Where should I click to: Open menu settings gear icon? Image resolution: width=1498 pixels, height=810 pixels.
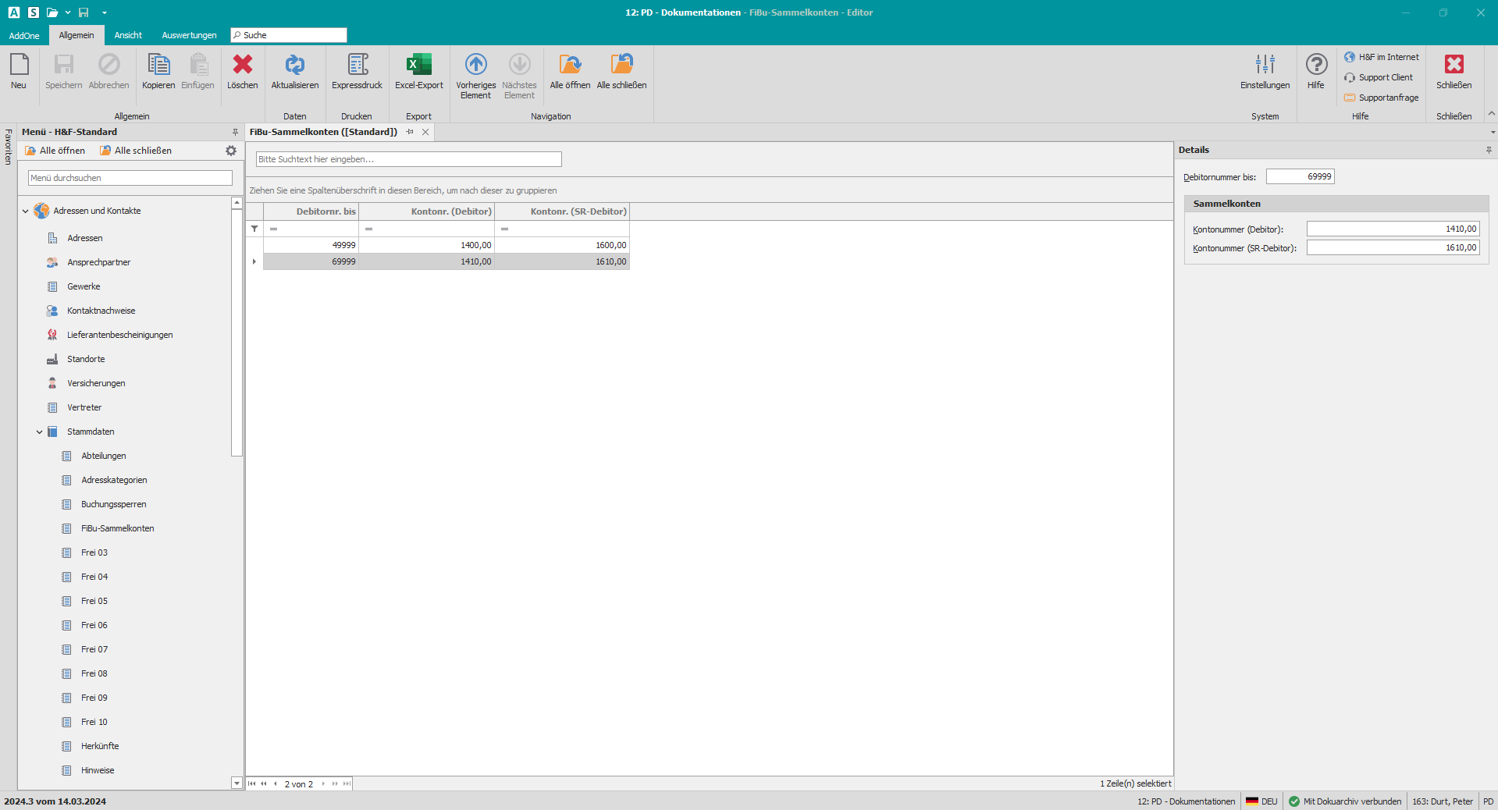coord(231,151)
